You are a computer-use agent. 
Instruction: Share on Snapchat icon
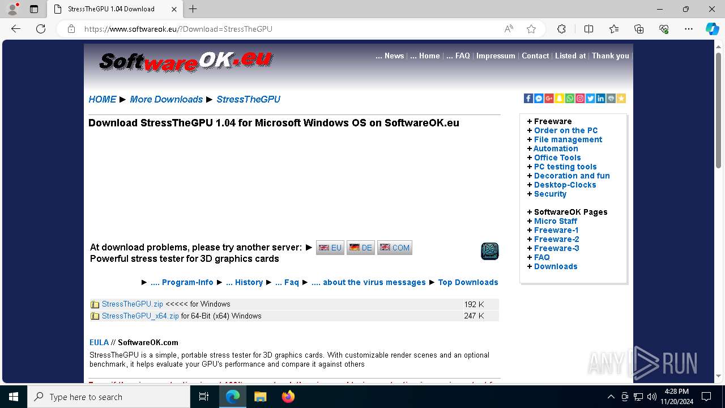tap(560, 99)
